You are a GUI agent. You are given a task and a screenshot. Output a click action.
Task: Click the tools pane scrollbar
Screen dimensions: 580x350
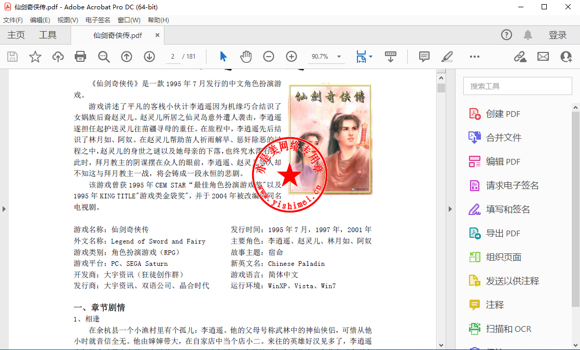[575, 209]
